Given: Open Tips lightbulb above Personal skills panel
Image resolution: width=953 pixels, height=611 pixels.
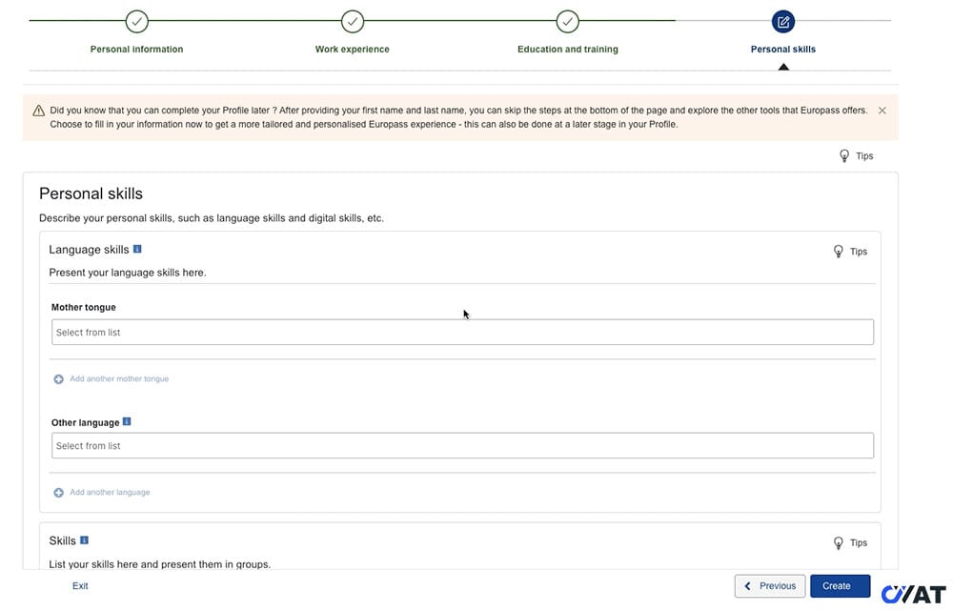Looking at the screenshot, I should click(855, 155).
